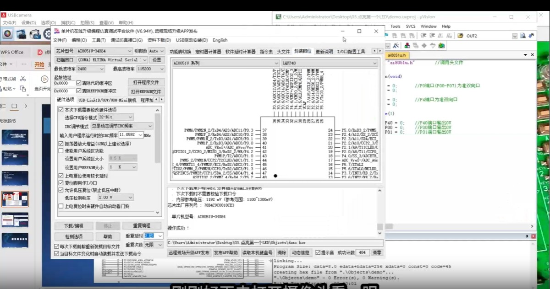Click the 清零 button next to success counter
Viewport: 550px width, 289px height.
[377, 252]
